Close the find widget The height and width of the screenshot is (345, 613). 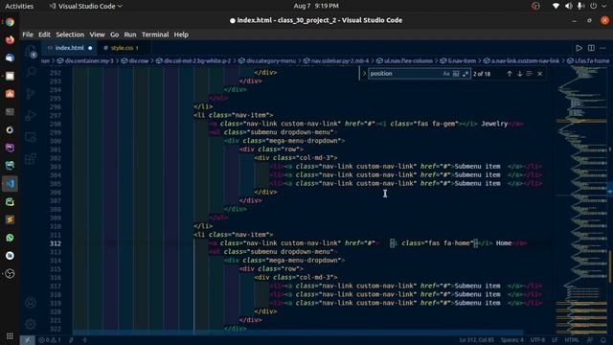[540, 74]
